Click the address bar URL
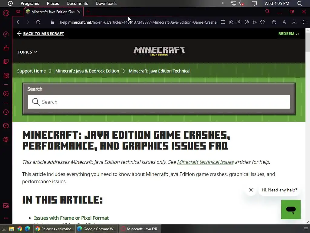The image size is (310, 233). coord(138,22)
